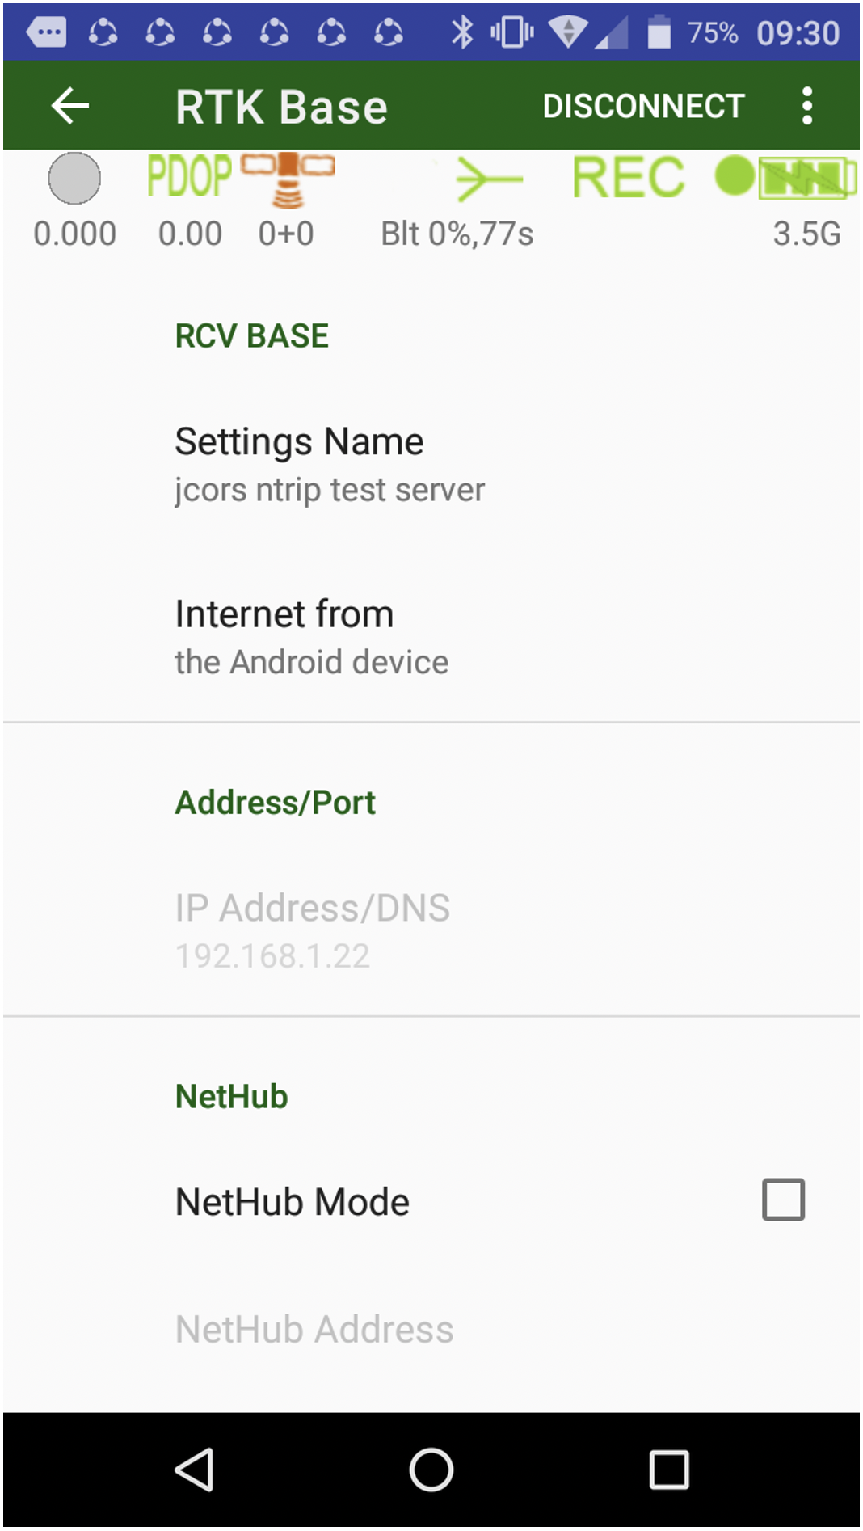Tap the 3.5G storage indicator text
863x1531 pixels.
(x=806, y=234)
